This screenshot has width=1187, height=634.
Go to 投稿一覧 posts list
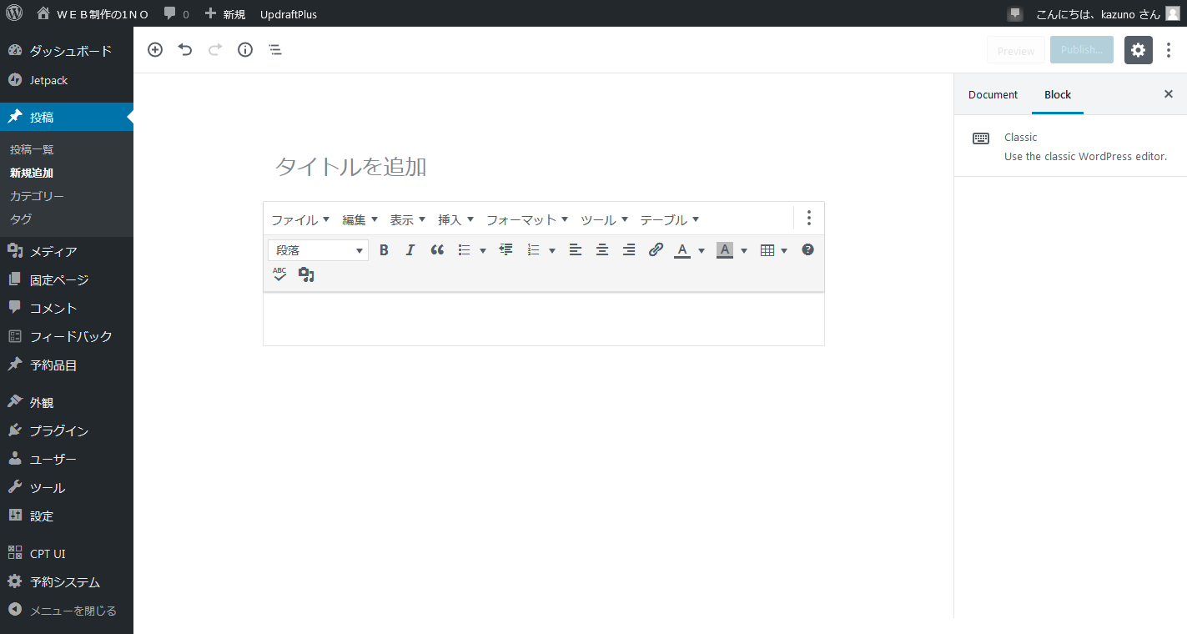pyautogui.click(x=32, y=149)
